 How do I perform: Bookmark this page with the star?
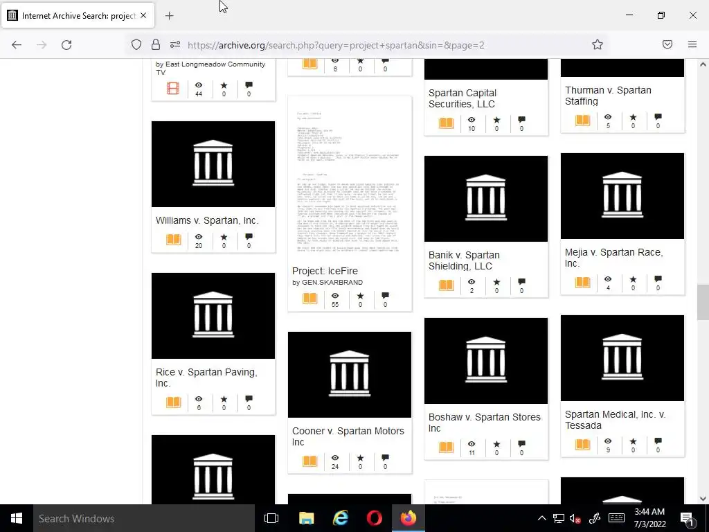[598, 44]
